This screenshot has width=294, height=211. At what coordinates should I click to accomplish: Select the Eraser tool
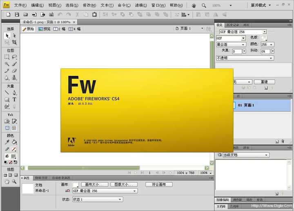coord(14,71)
